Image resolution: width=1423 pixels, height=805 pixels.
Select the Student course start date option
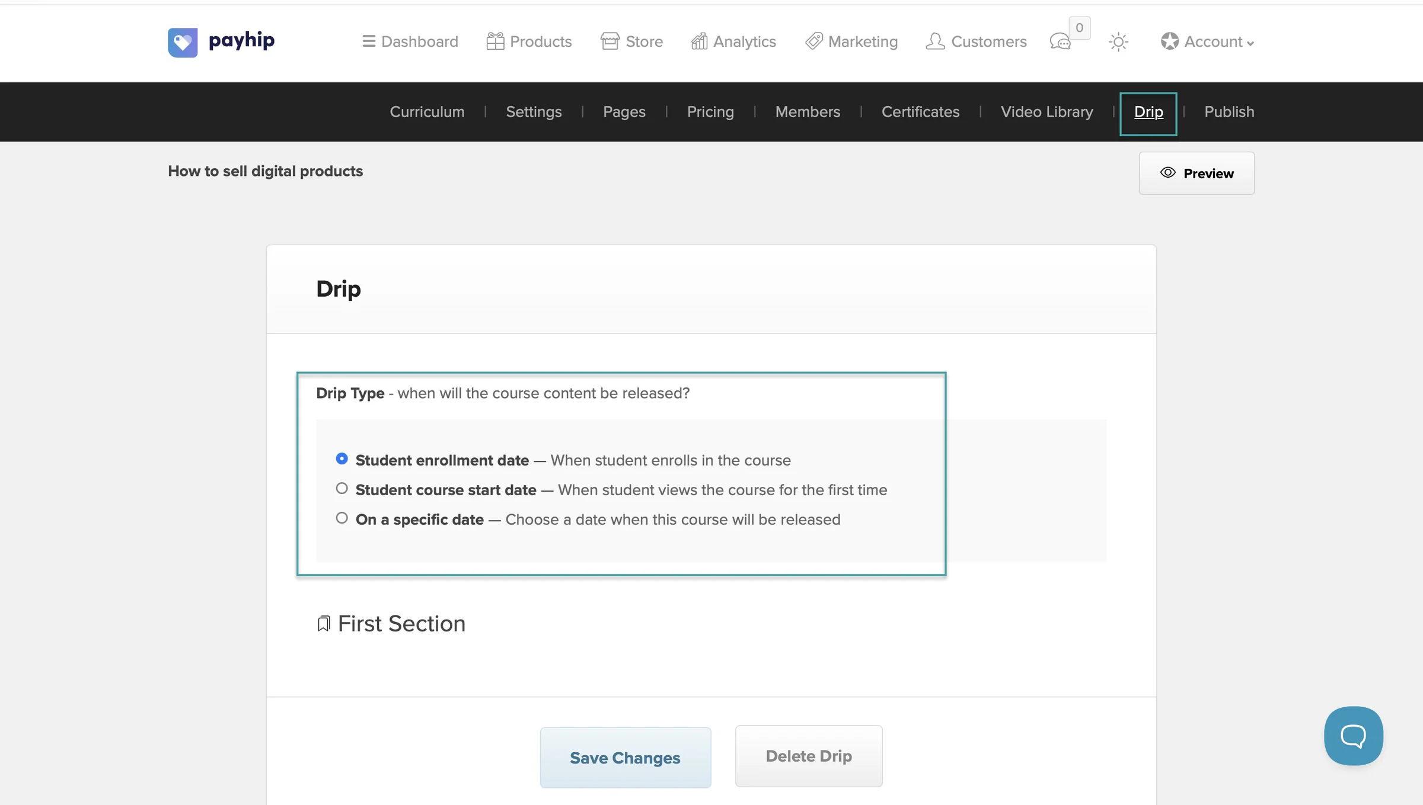[342, 489]
